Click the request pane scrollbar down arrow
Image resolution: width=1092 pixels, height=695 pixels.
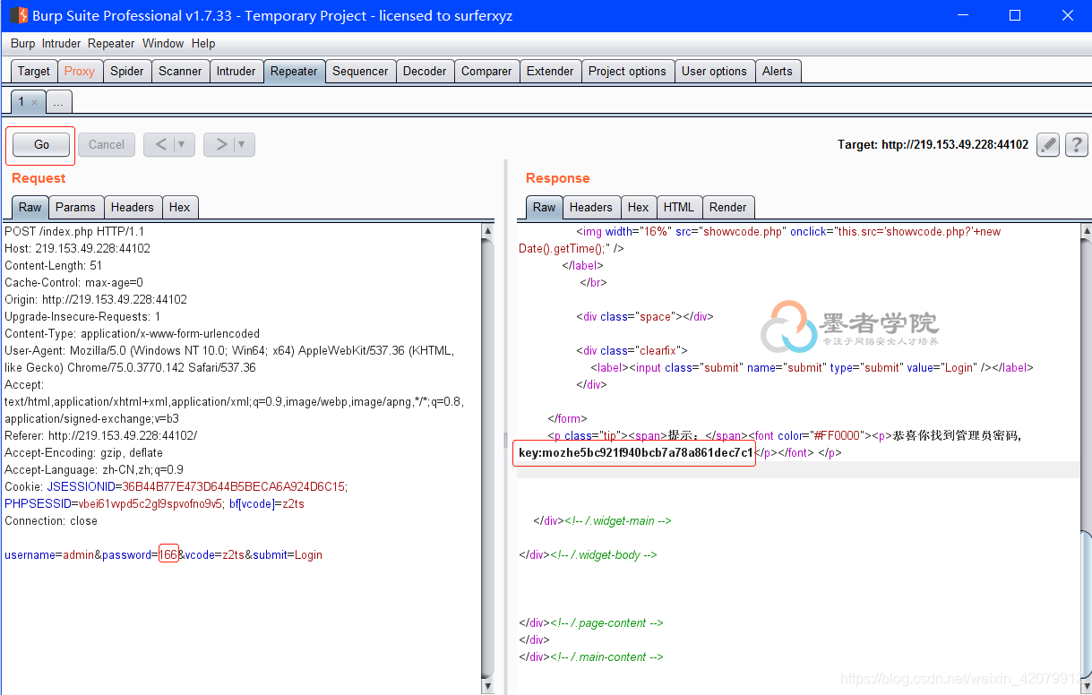tap(488, 686)
